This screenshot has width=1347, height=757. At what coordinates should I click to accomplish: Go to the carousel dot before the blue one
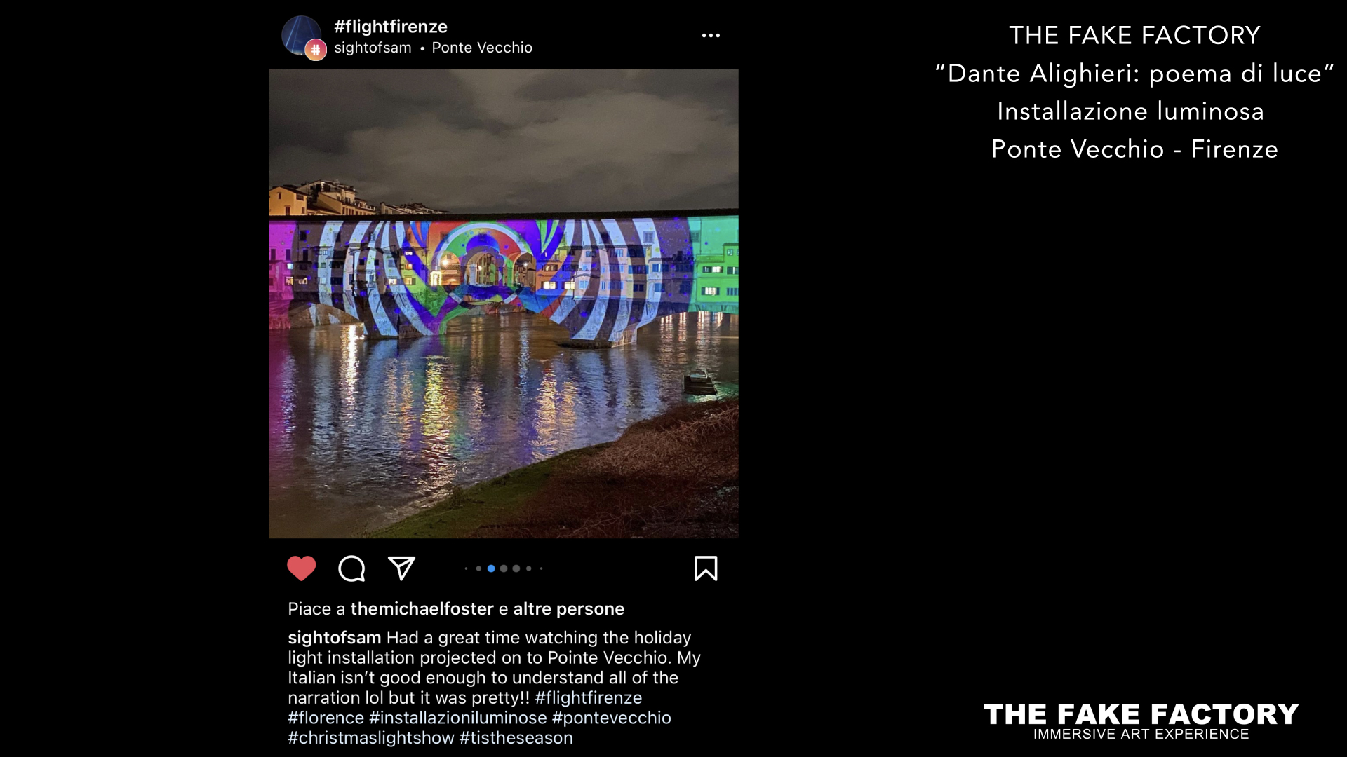pyautogui.click(x=478, y=568)
